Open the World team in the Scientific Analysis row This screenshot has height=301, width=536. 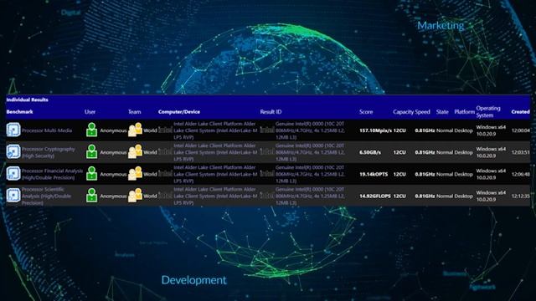[150, 196]
